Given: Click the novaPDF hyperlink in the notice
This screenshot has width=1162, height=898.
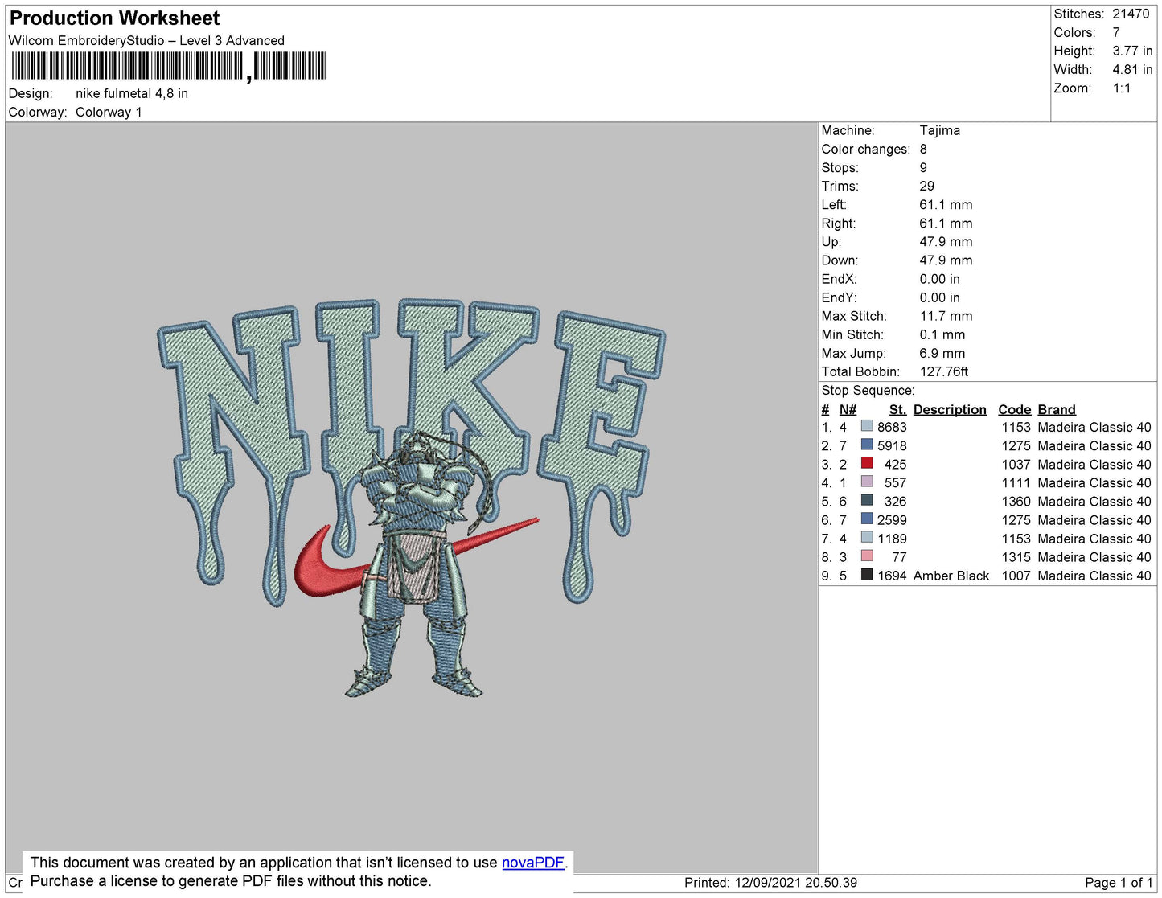Looking at the screenshot, I should [532, 863].
